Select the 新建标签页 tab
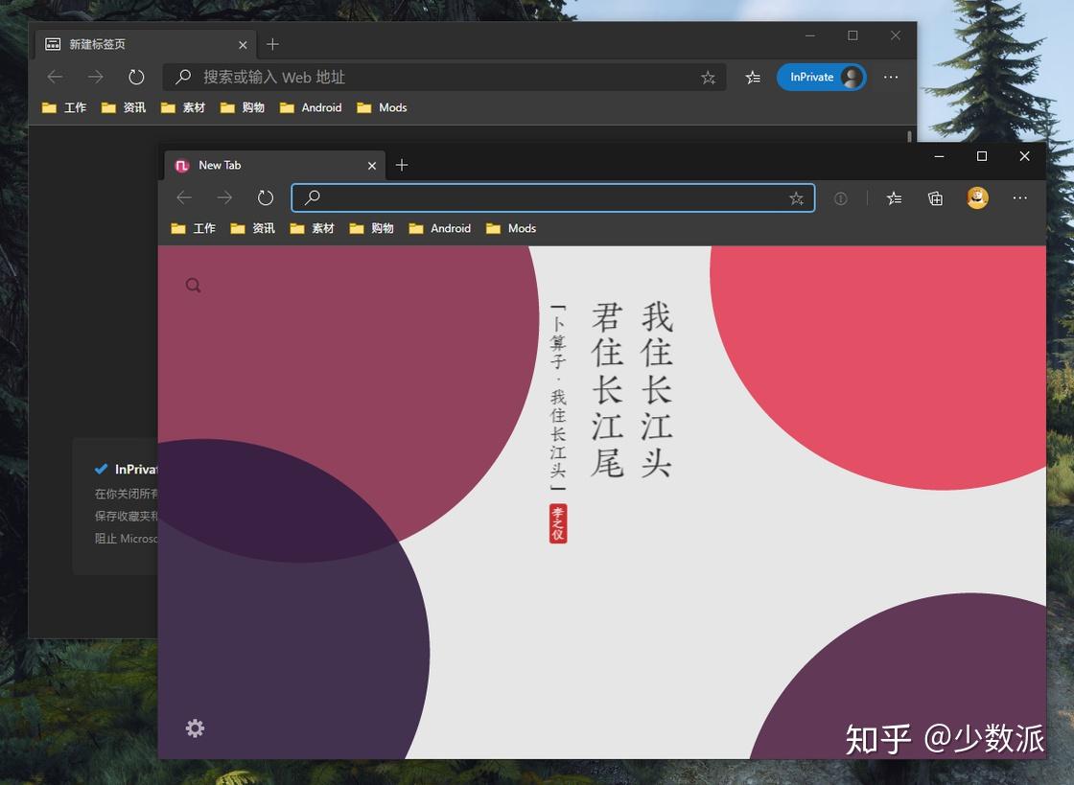Viewport: 1074px width, 785px height. [145, 44]
